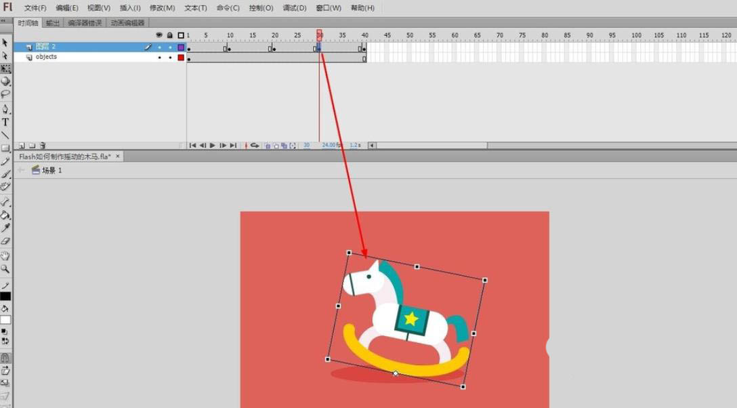Select the Deco tool

(x=5, y=186)
